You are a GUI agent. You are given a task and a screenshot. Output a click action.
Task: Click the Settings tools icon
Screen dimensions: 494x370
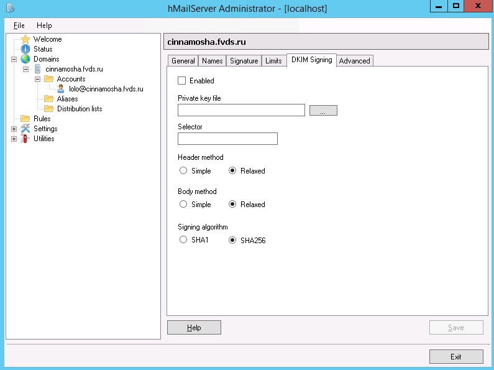[x=25, y=129]
